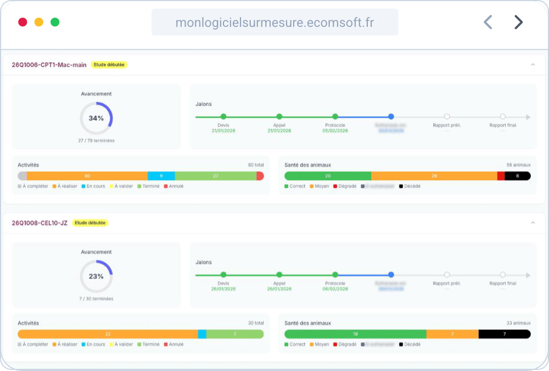Select the Protocole milestone dot dated 05/02/2026
The width and height of the screenshot is (549, 371).
tap(335, 117)
